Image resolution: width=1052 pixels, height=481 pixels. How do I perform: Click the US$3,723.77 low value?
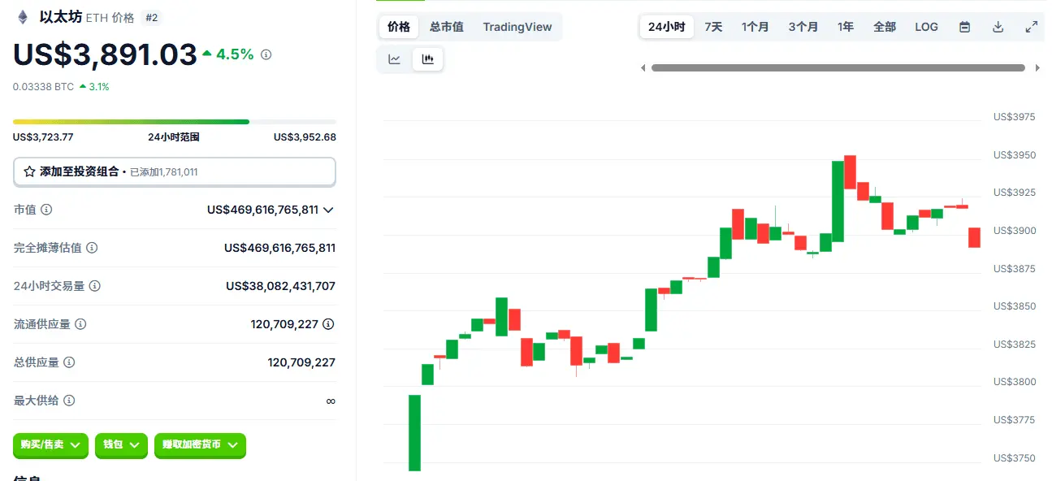coord(43,137)
